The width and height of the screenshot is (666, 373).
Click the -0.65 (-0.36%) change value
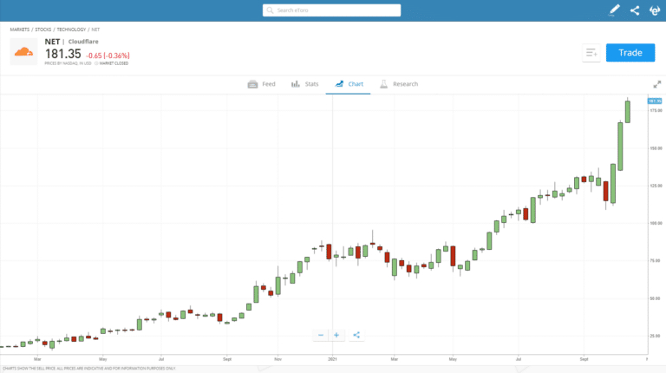(108, 56)
